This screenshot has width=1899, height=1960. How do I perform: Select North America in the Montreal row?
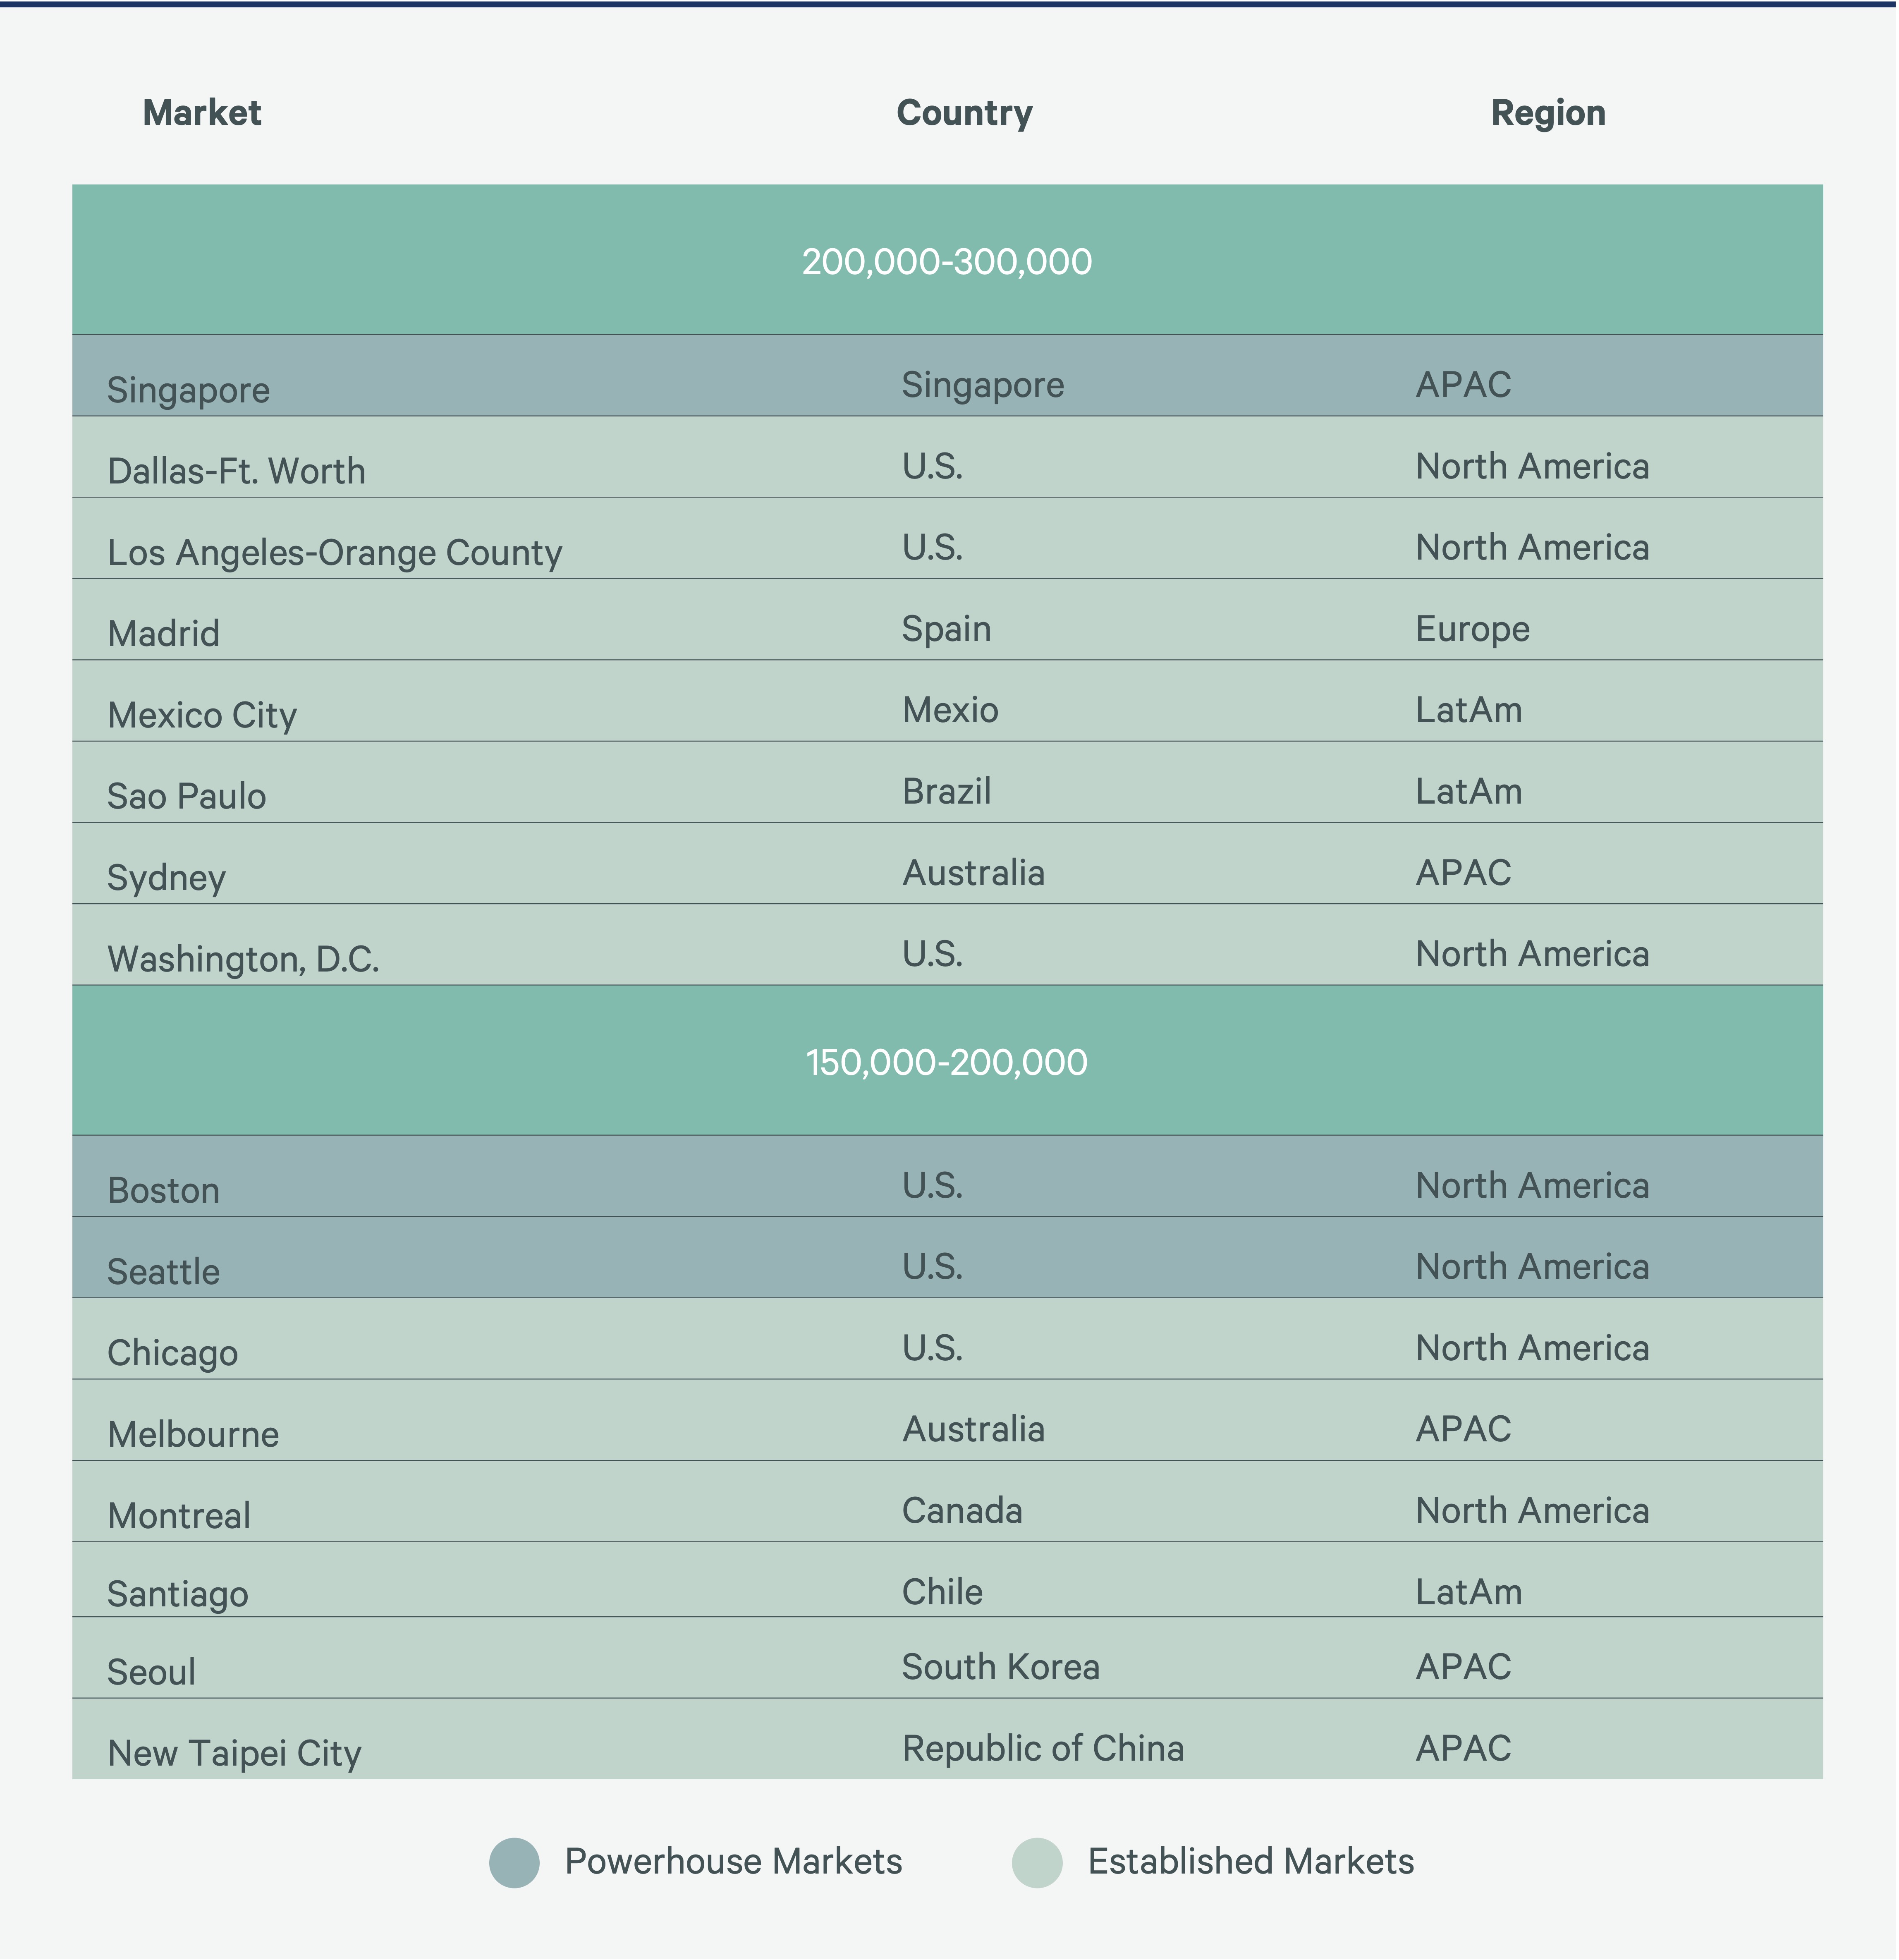[x=1533, y=1511]
